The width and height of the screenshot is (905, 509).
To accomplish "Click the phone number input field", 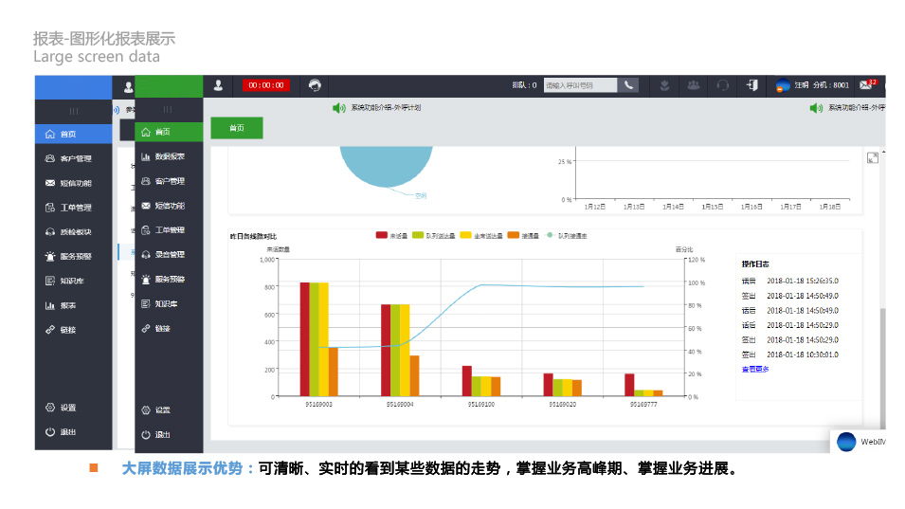I will (580, 85).
